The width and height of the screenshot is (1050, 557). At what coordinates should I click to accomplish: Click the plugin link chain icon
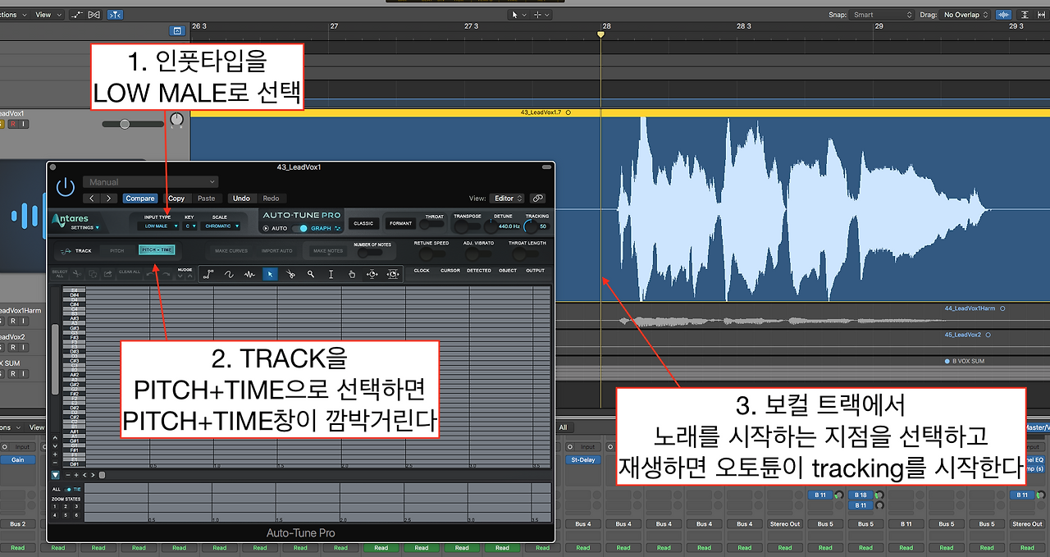coord(538,199)
